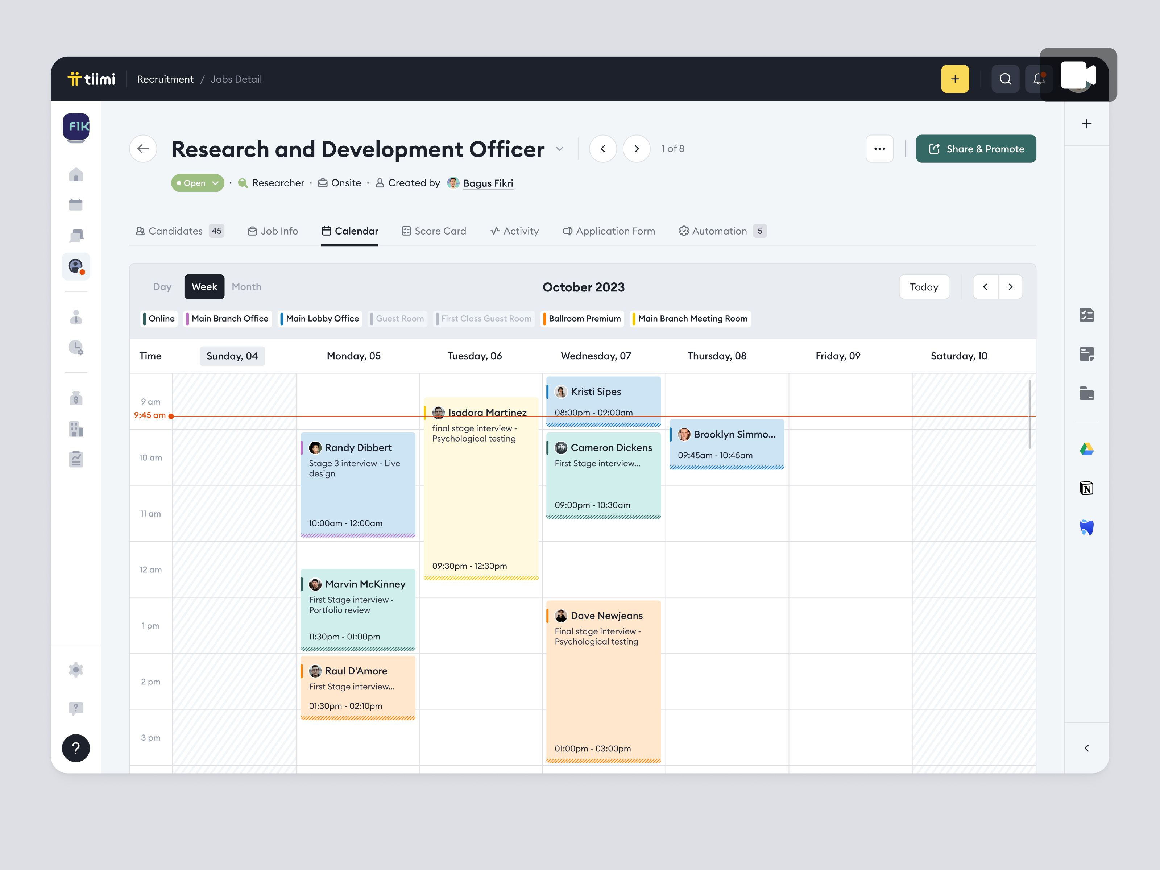Select the highlighted Recruitment icon in the sidebar
The width and height of the screenshot is (1160, 870).
coord(76,266)
